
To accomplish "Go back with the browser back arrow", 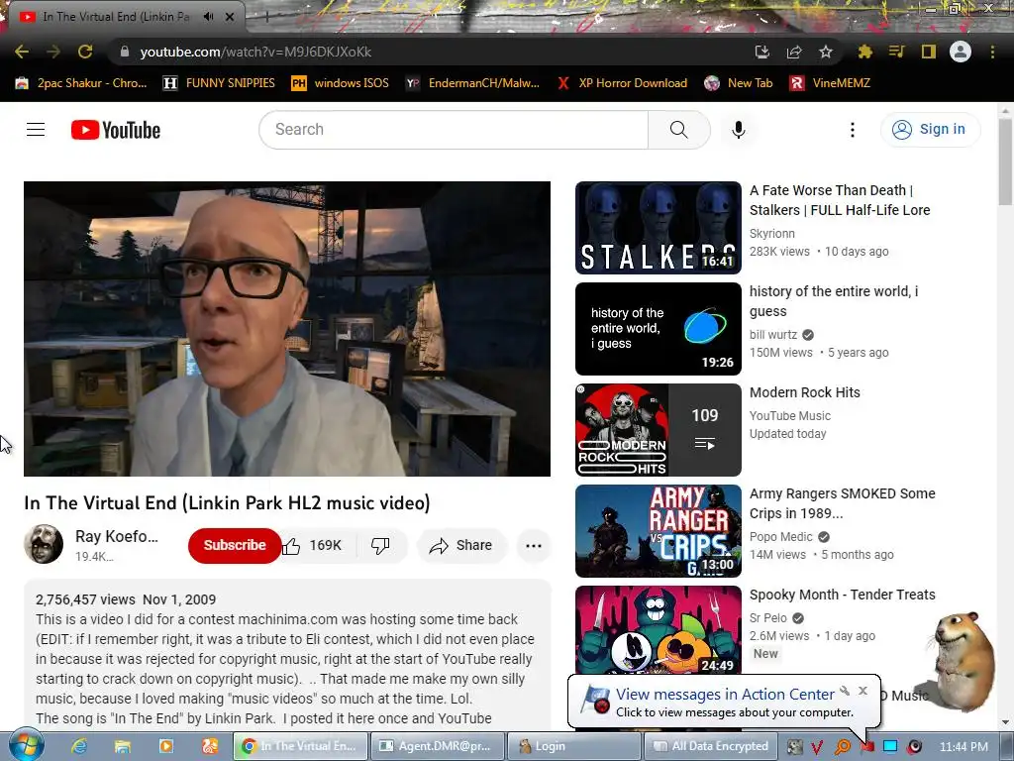I will pyautogui.click(x=22, y=52).
